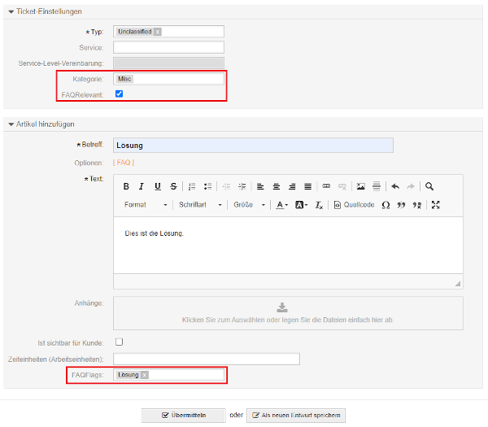Click the Zeiteinheiten input field

[x=207, y=359]
